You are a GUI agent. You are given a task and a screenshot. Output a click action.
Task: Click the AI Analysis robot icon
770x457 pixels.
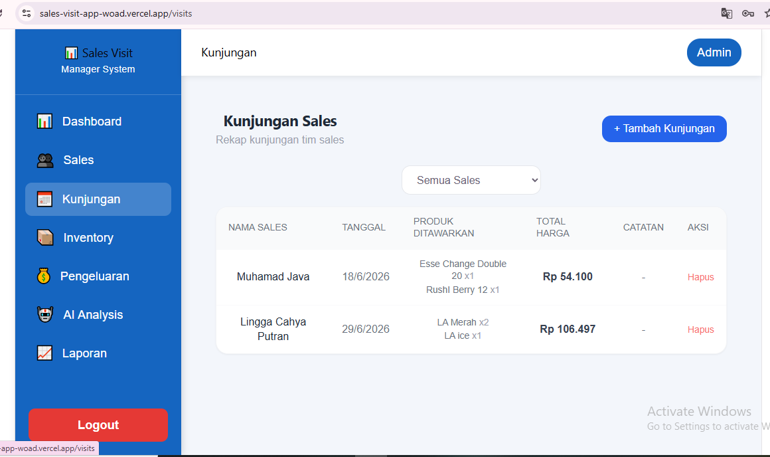[45, 314]
